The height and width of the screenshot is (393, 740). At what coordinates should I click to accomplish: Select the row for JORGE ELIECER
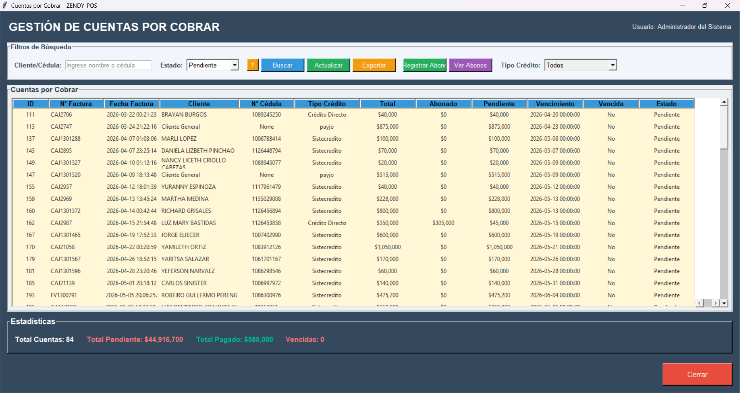coord(353,235)
